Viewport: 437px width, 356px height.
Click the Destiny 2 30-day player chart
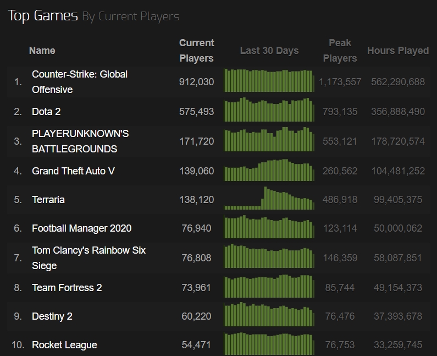point(269,314)
